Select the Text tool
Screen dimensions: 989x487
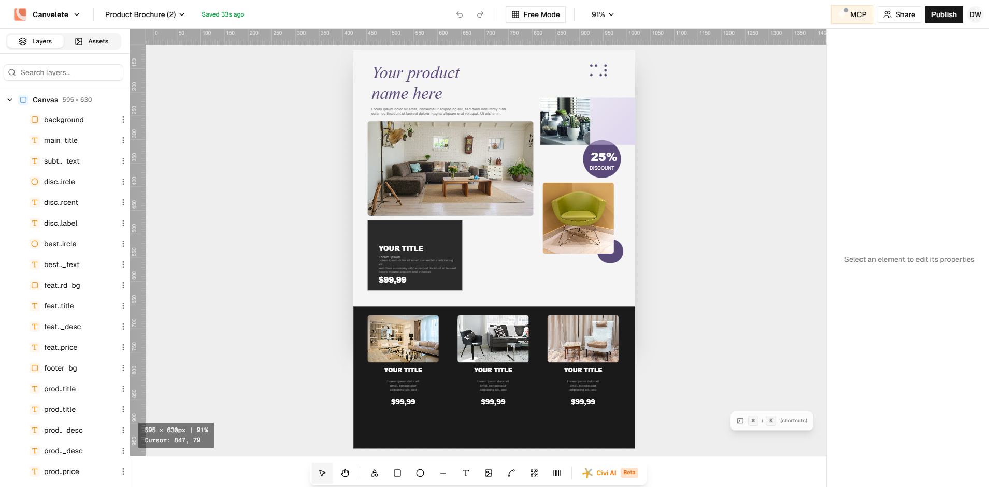point(465,473)
